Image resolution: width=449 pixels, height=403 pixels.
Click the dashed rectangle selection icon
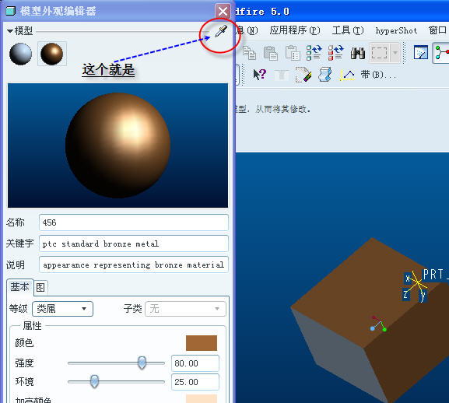tap(379, 53)
